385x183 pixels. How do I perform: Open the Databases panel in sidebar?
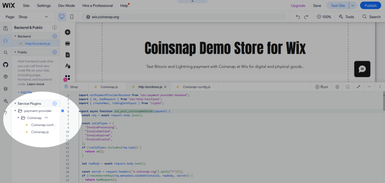point(6,89)
